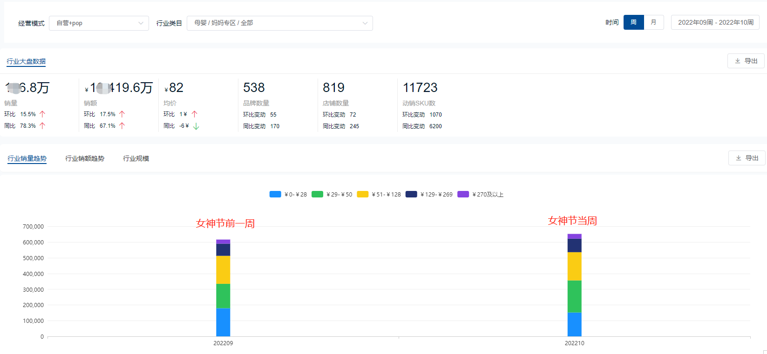
Task: Click the 品牌数量 同比变动 170 figure
Action: pyautogui.click(x=275, y=126)
